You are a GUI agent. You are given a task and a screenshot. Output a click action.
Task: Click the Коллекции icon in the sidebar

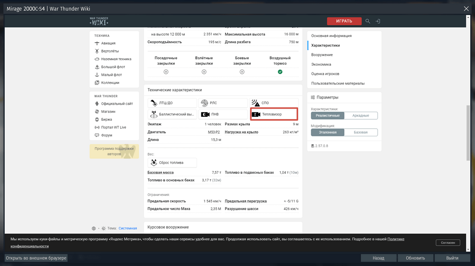(97, 82)
